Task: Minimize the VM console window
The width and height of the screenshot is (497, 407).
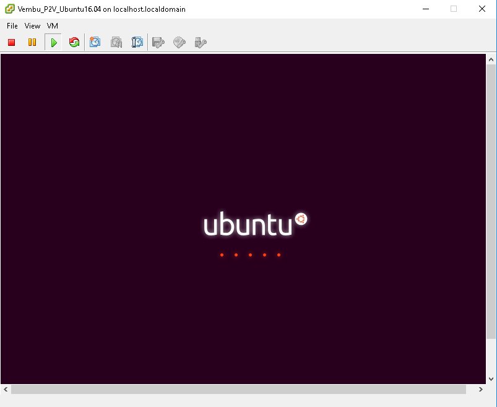Action: tap(426, 9)
